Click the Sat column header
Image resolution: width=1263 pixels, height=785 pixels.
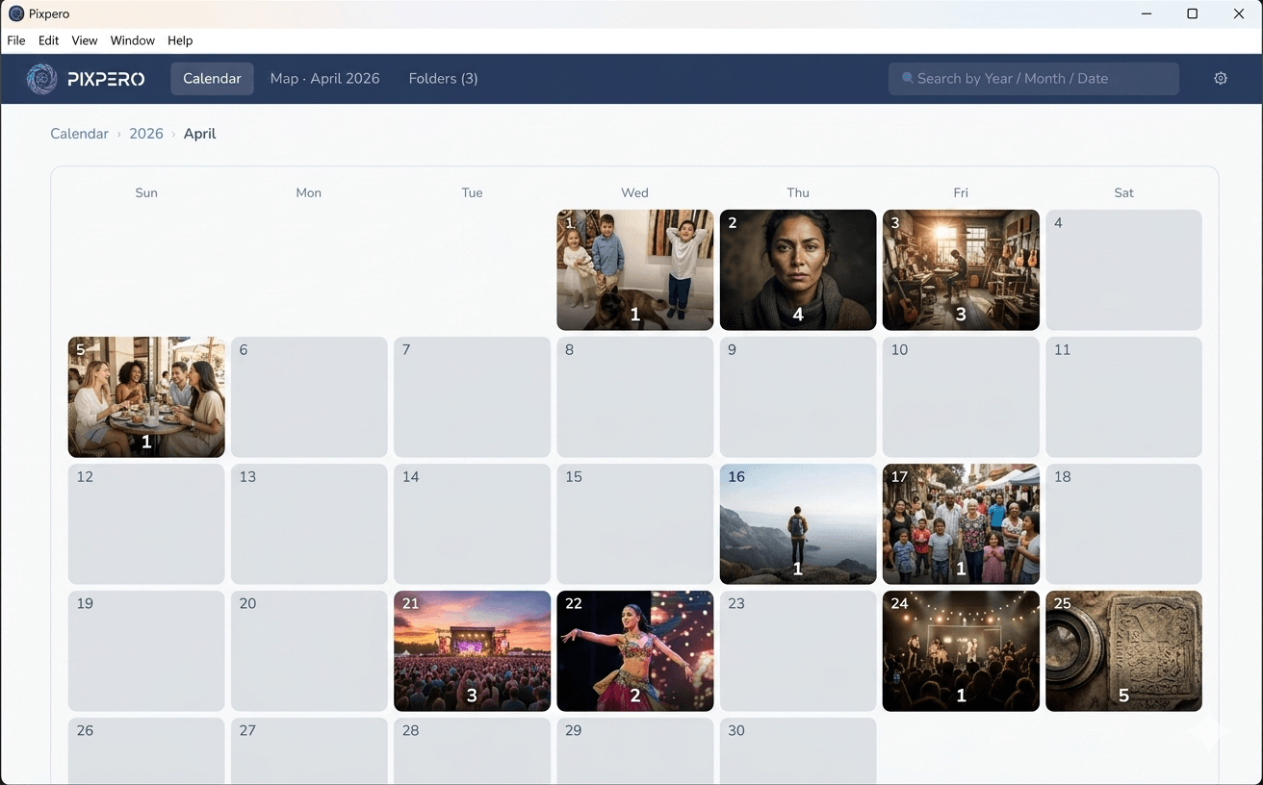pyautogui.click(x=1123, y=192)
